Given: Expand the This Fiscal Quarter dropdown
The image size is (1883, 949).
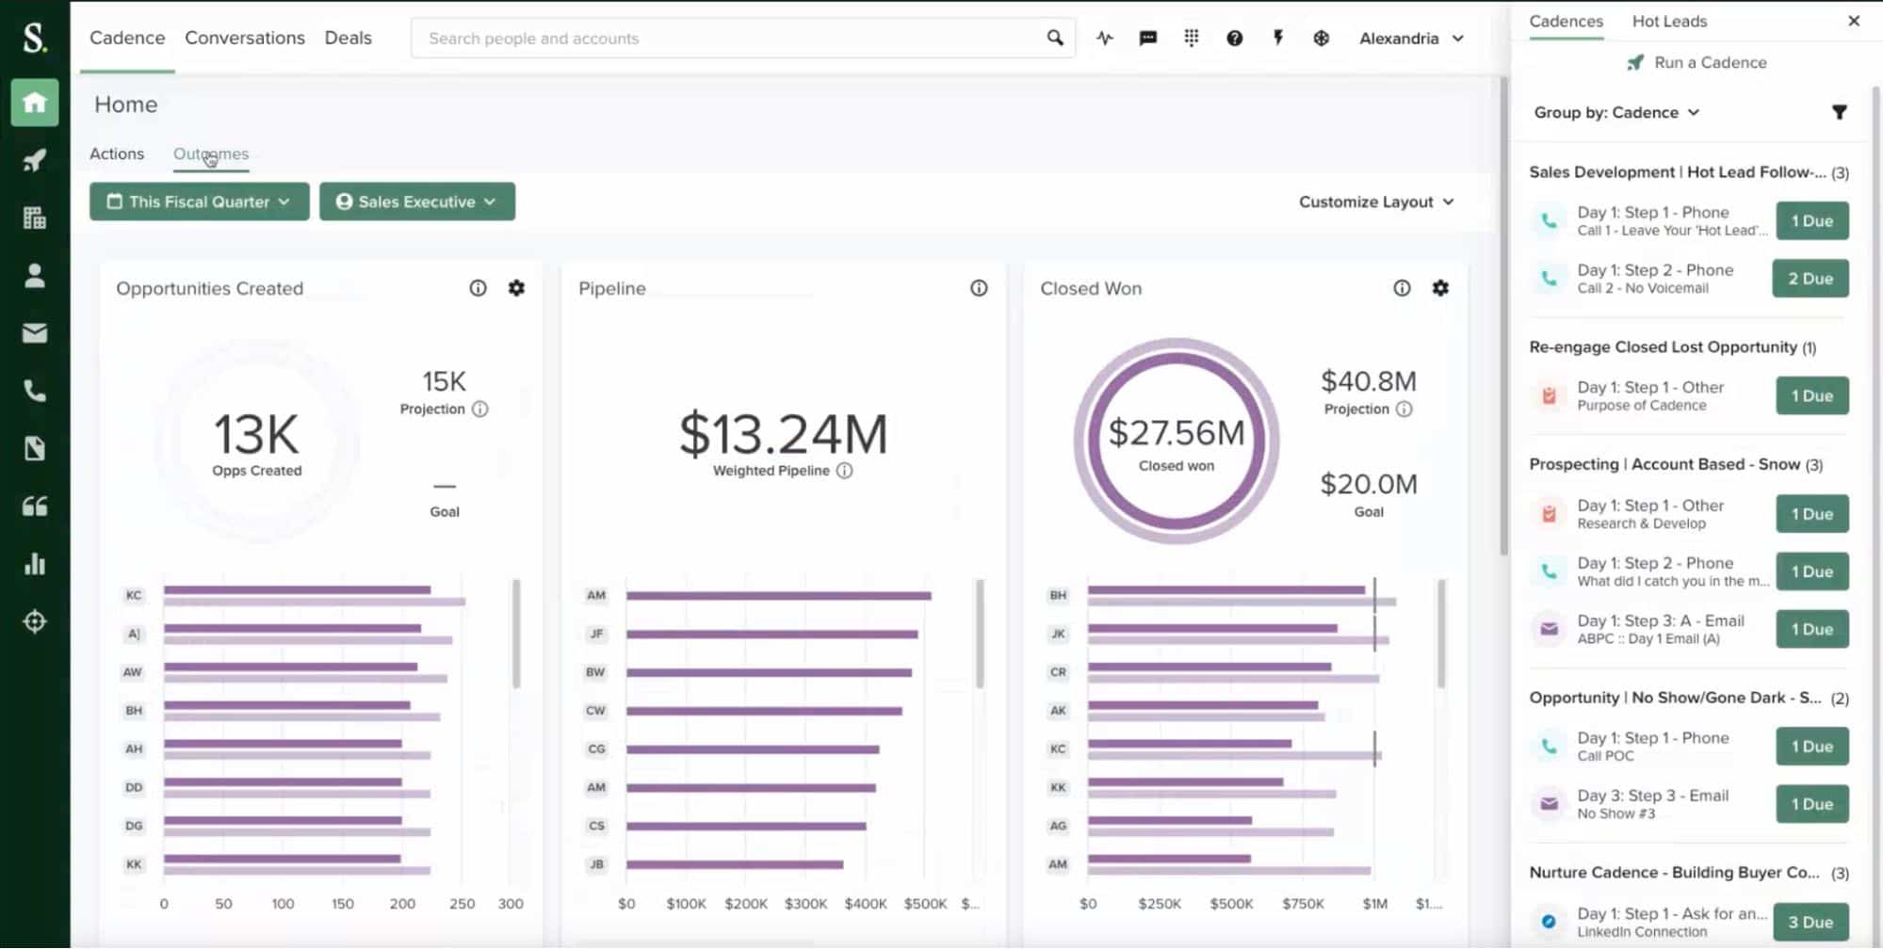Looking at the screenshot, I should (199, 201).
